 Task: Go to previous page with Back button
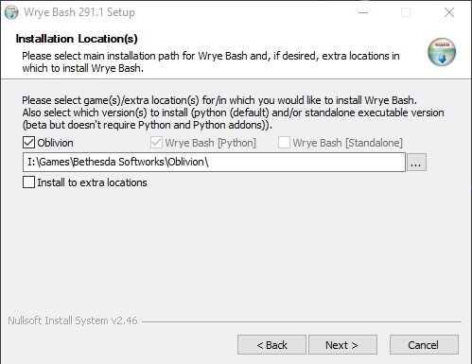click(x=271, y=345)
